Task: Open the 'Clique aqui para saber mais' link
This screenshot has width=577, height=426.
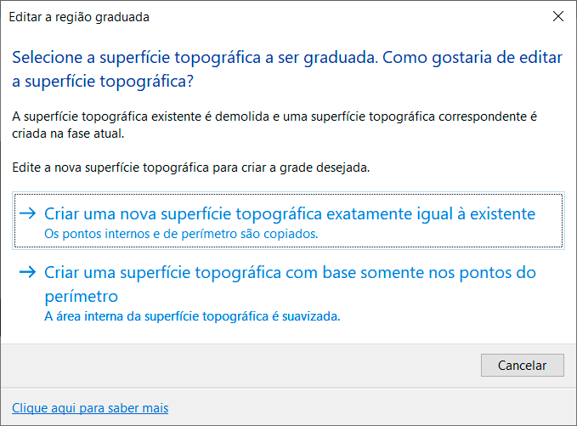Action: point(90,408)
